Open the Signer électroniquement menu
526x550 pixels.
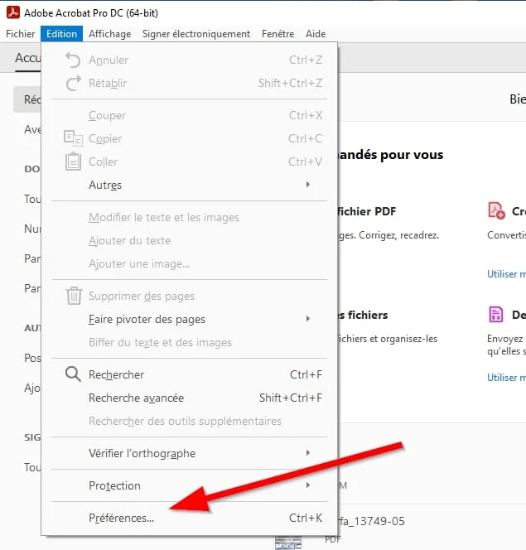[196, 34]
